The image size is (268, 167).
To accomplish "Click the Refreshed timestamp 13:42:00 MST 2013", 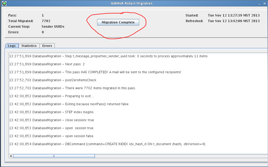I will coord(234,21).
